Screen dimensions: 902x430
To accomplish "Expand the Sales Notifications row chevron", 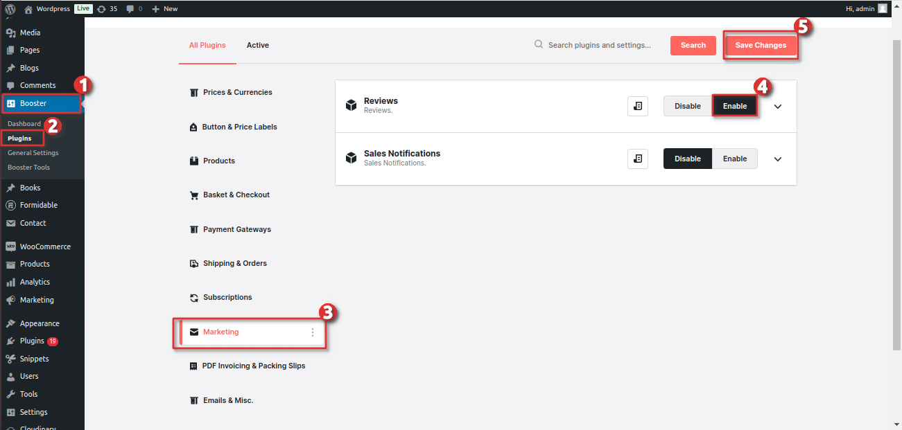I will click(778, 159).
